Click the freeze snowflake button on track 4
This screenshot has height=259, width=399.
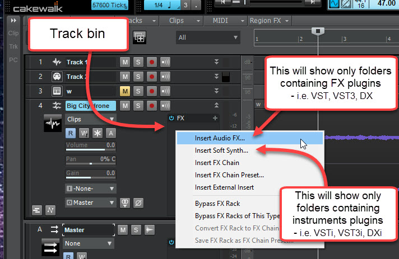[97, 133]
